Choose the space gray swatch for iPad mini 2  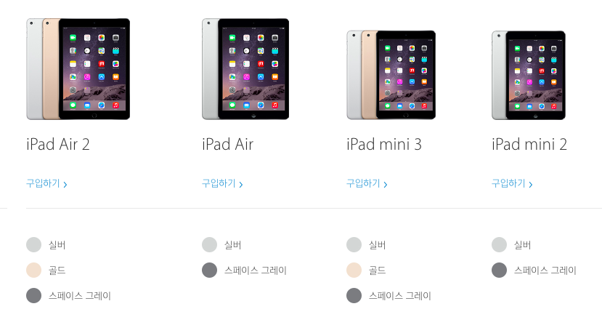tap(499, 270)
